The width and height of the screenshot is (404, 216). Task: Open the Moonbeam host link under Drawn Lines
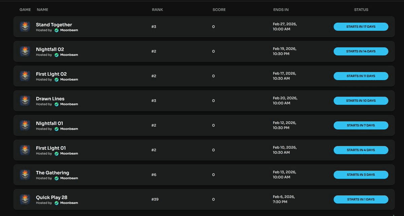coord(69,104)
